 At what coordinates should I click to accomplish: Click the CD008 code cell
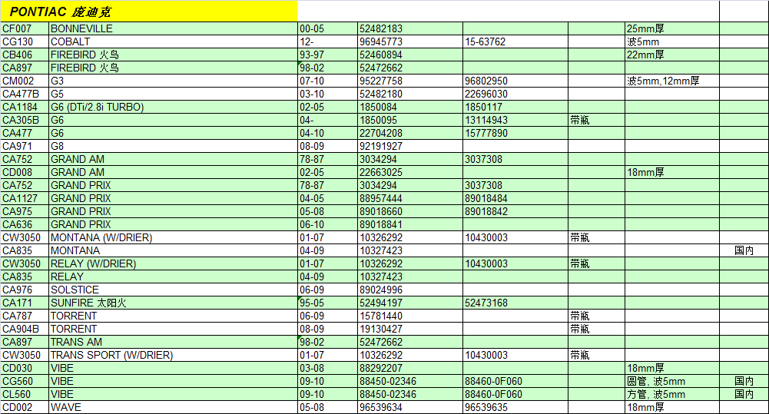tap(25, 172)
